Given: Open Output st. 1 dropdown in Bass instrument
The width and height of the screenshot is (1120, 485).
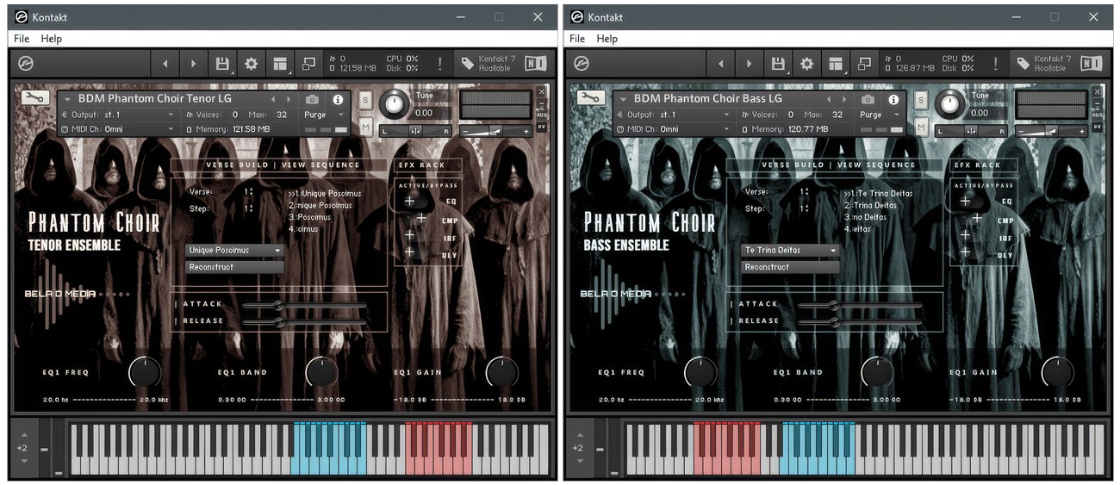Looking at the screenshot, I should tap(672, 115).
